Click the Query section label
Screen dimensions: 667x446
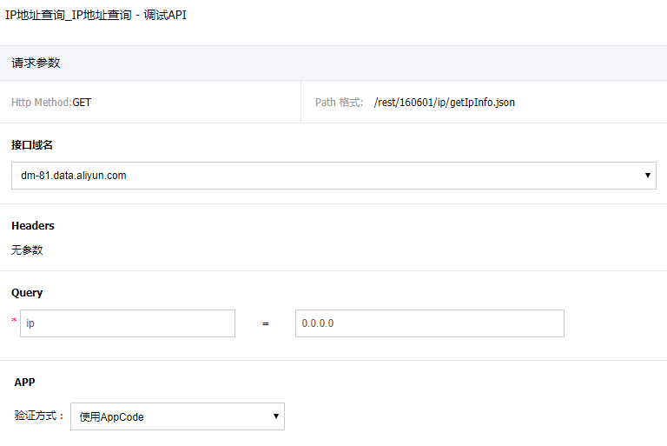(27, 293)
